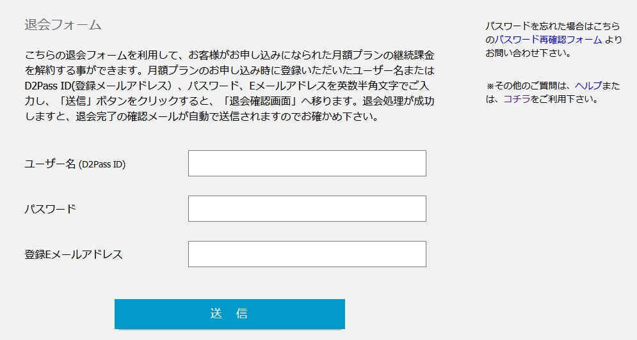Viewport: 637px width, 340px height.
Task: Open the コチラ contact link
Action: [517, 99]
